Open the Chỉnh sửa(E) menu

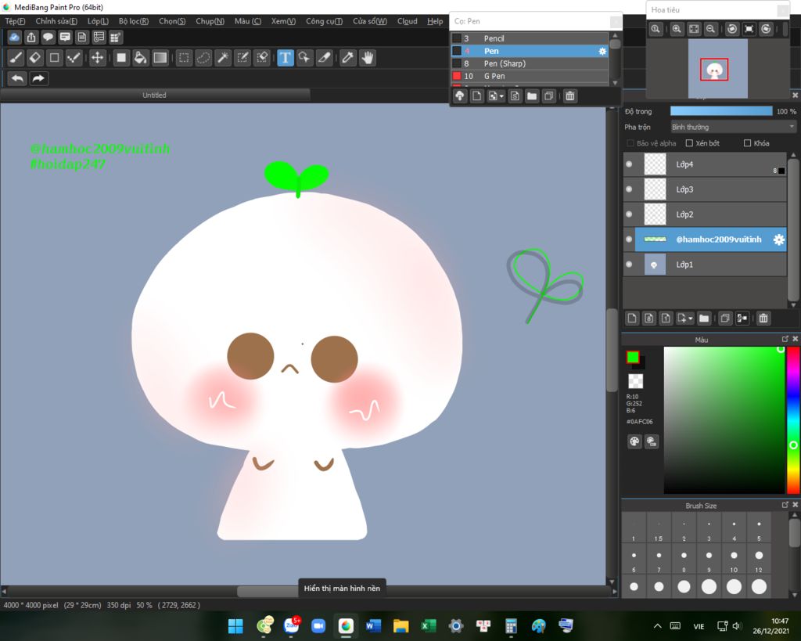click(x=56, y=21)
